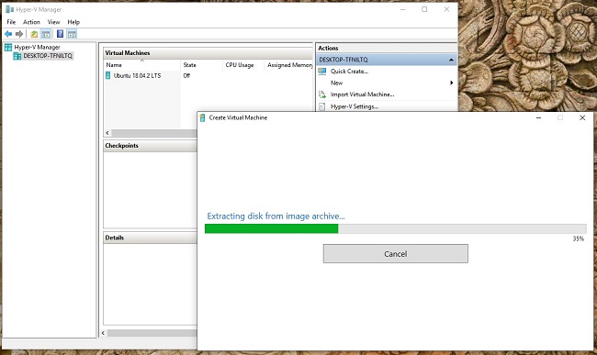
Task: Minimize the Create Virtual Machine dialog
Action: click(x=538, y=117)
